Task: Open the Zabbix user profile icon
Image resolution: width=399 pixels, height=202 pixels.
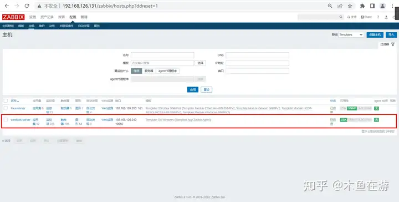Action: 386,17
